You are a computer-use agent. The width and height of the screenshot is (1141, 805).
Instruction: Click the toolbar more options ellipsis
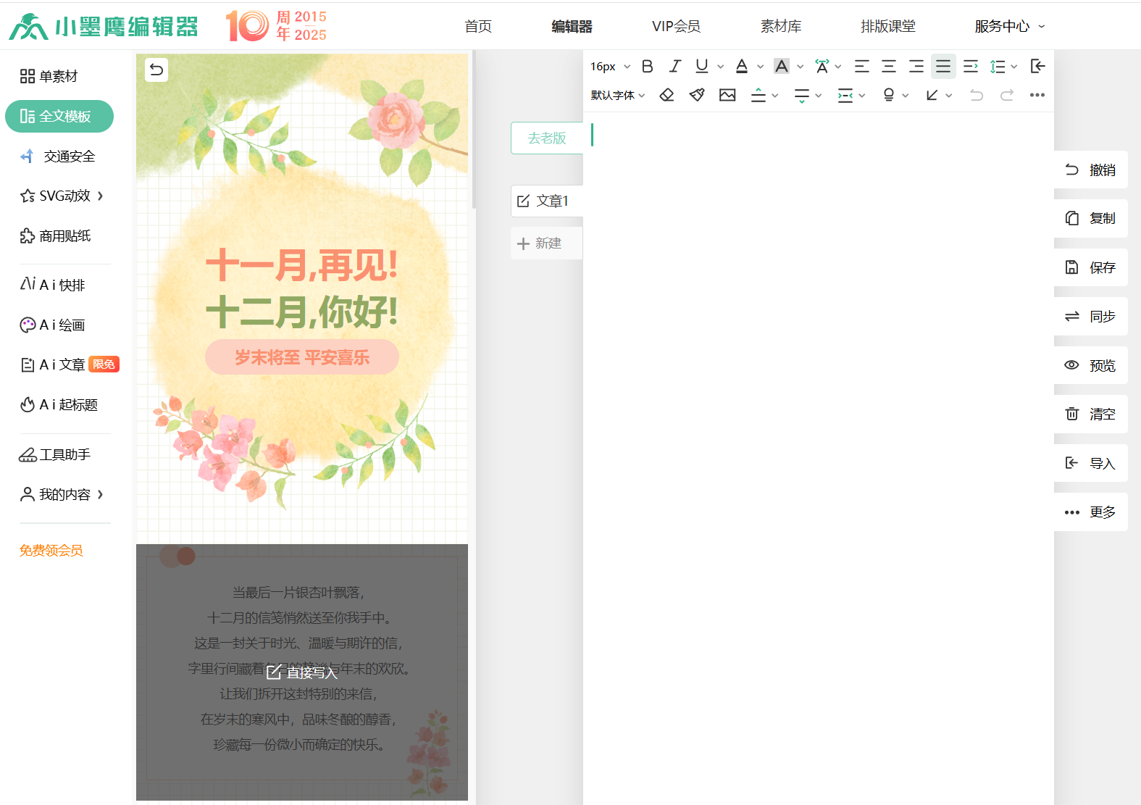[x=1037, y=95]
